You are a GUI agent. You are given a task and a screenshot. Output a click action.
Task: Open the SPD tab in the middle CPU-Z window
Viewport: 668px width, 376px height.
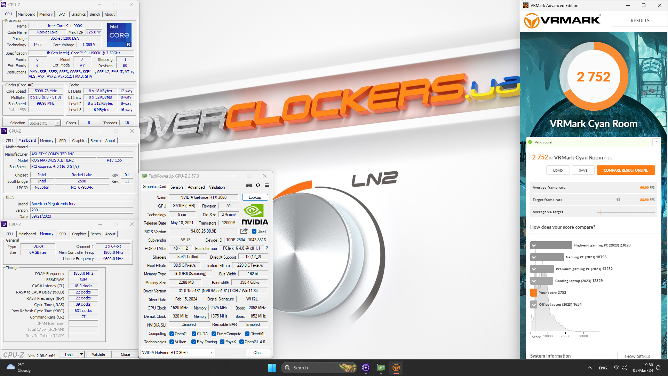click(x=62, y=141)
